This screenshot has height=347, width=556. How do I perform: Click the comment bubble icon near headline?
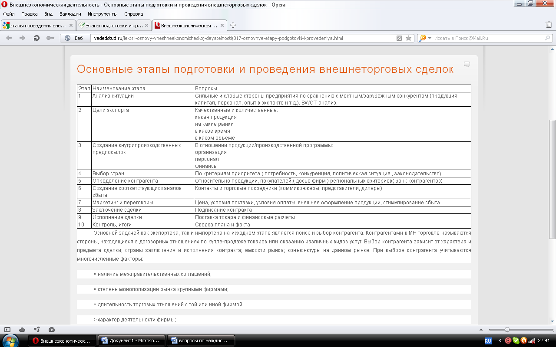[467, 65]
